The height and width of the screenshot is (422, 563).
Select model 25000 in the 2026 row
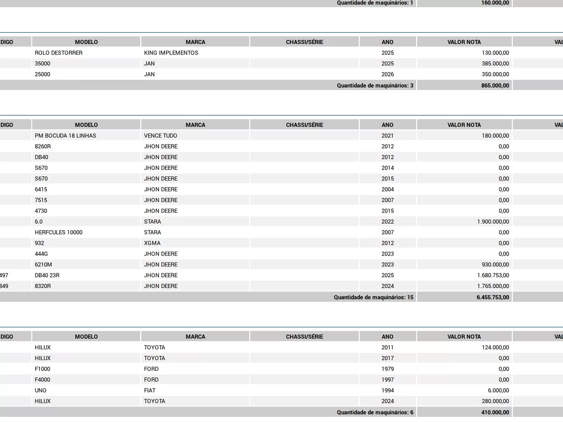click(x=86, y=75)
